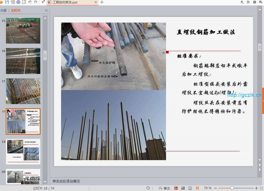Click the Redo arrow
Viewport: 264px width, 191px height.
35,2
